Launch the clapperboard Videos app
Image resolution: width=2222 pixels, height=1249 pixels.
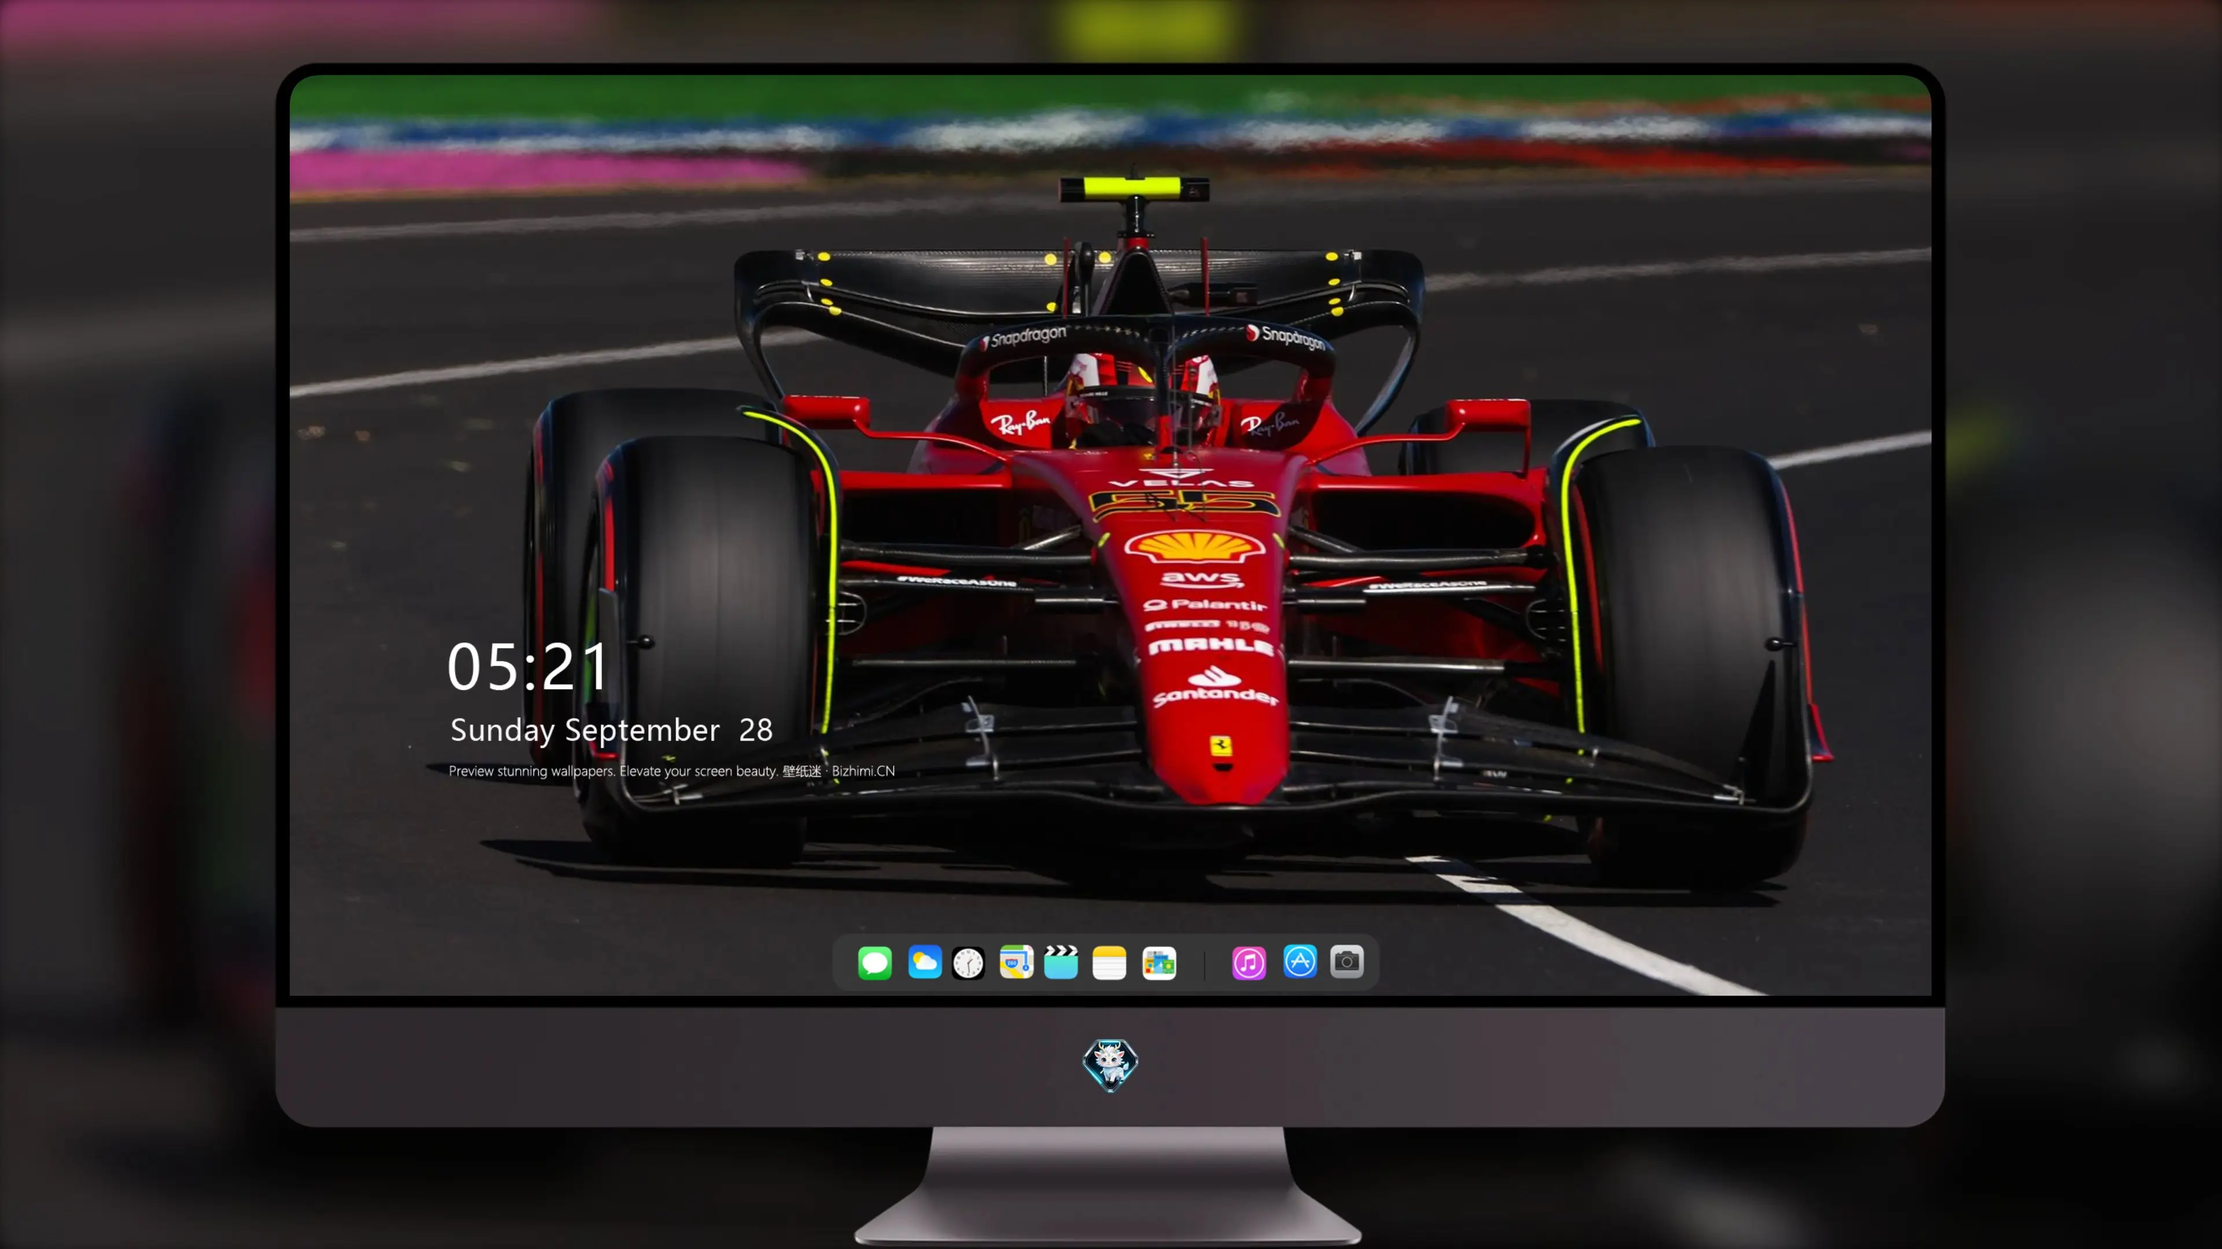tap(1061, 963)
